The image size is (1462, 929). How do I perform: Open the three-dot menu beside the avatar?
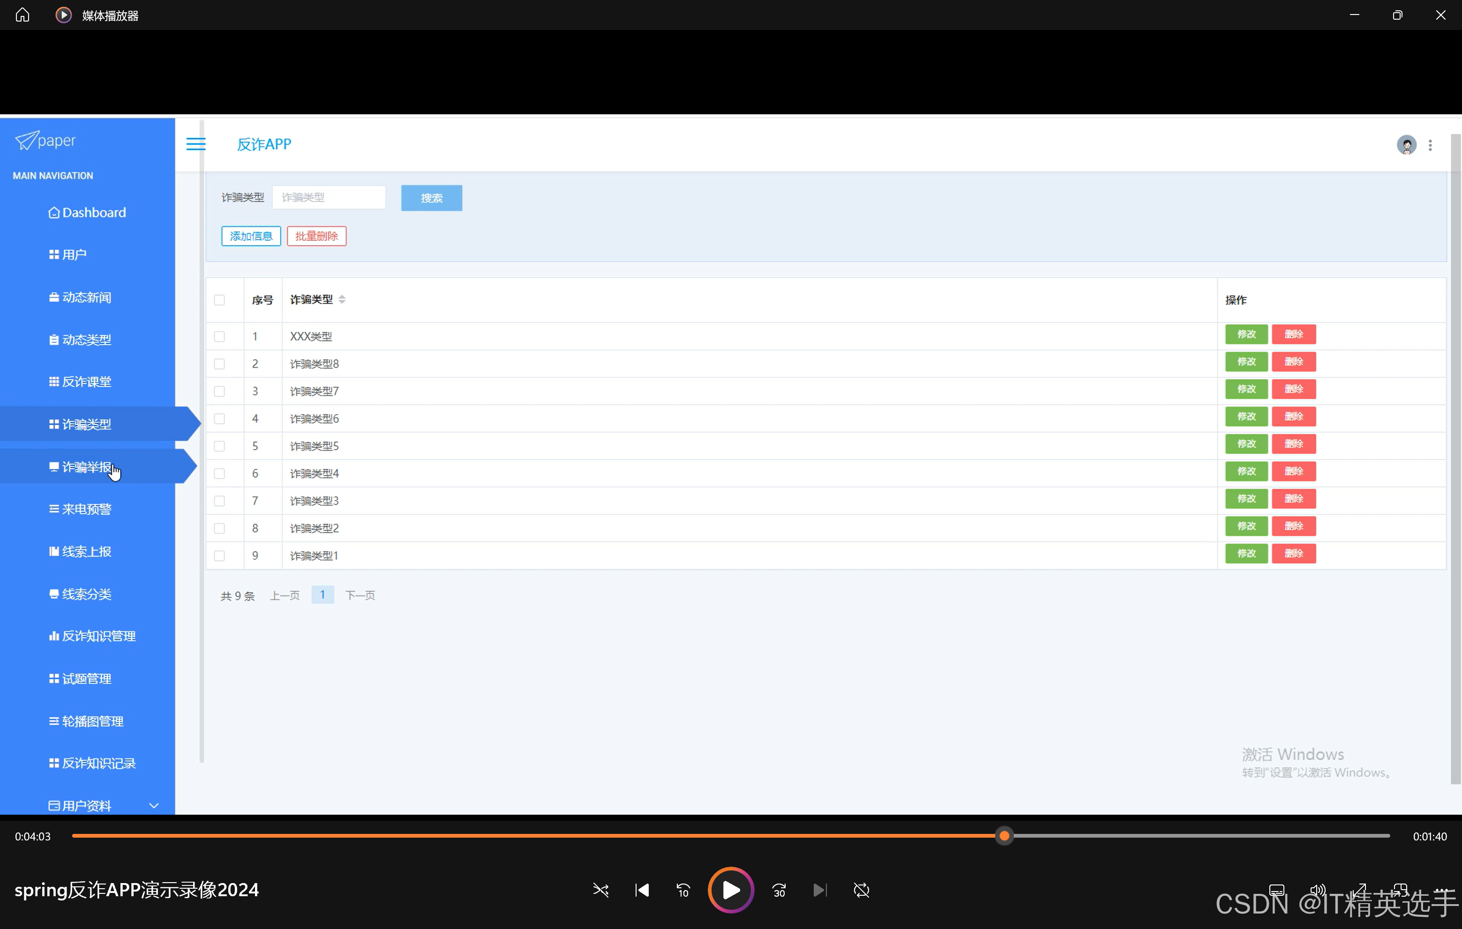(x=1431, y=145)
